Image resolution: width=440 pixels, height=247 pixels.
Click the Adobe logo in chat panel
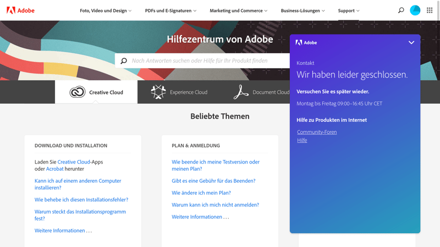coord(306,42)
